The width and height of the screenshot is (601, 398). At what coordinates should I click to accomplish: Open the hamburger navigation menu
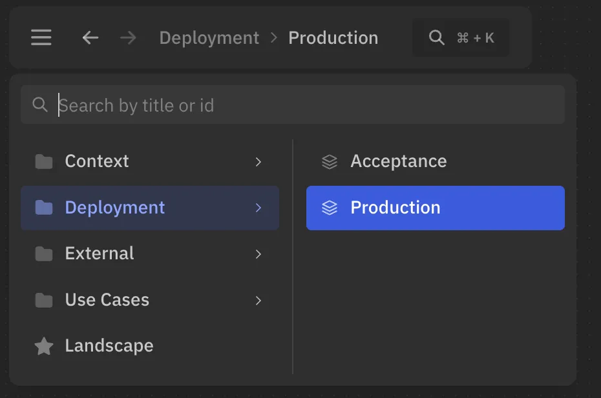point(41,37)
